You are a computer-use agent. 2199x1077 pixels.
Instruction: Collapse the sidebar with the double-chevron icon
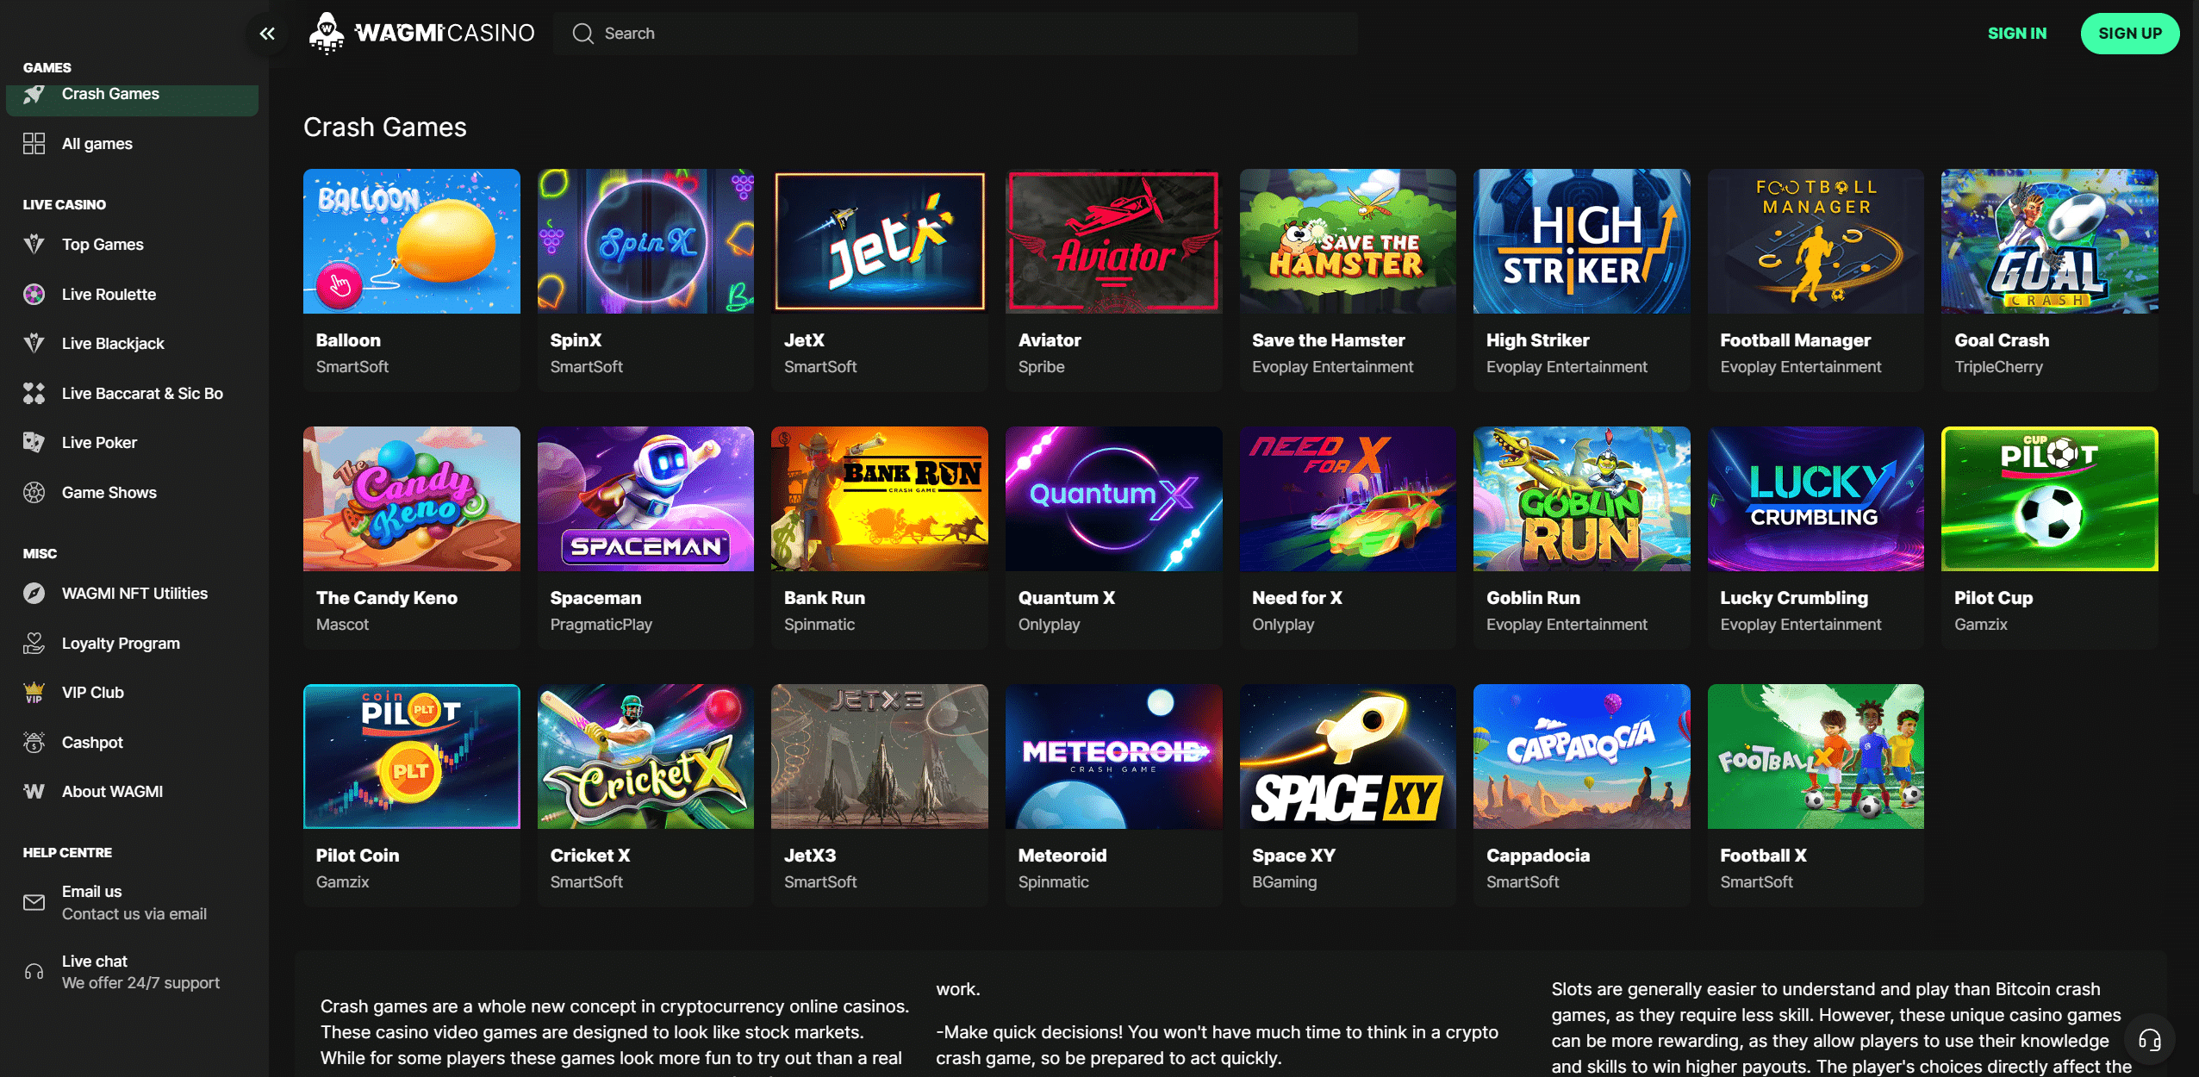tap(267, 34)
